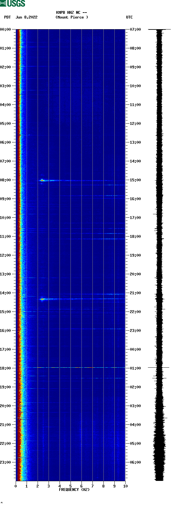Click the '14:00' PDT time label
This screenshot has width=173, height=506.
[6, 293]
